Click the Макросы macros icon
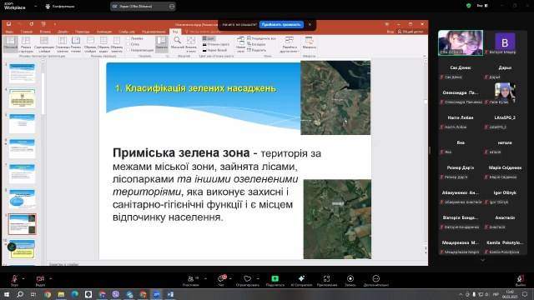534x300 pixels. pyautogui.click(x=310, y=42)
